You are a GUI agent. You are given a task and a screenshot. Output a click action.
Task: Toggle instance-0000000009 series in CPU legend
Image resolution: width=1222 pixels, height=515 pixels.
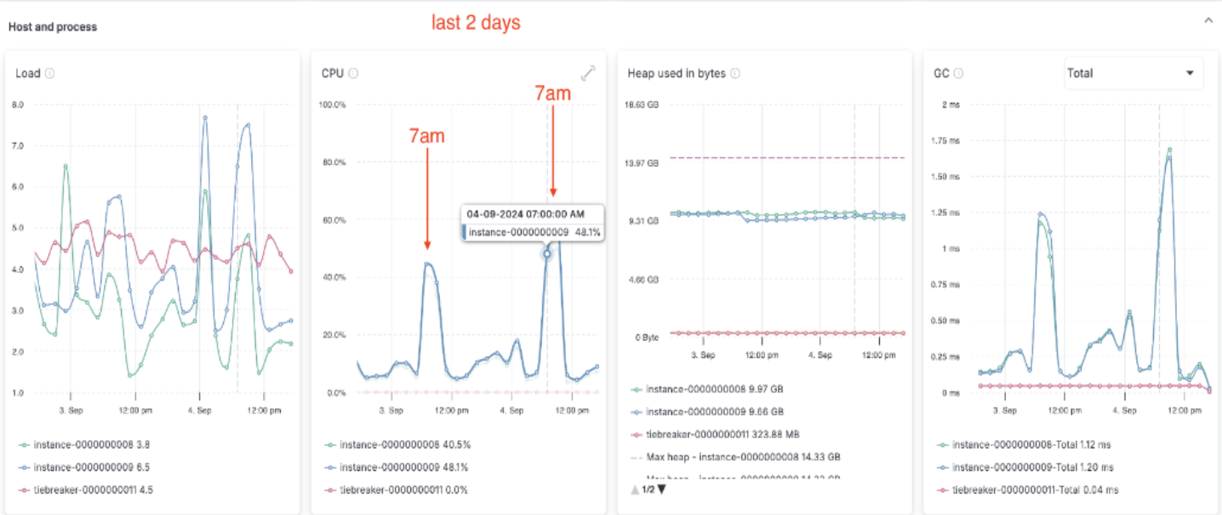point(396,467)
